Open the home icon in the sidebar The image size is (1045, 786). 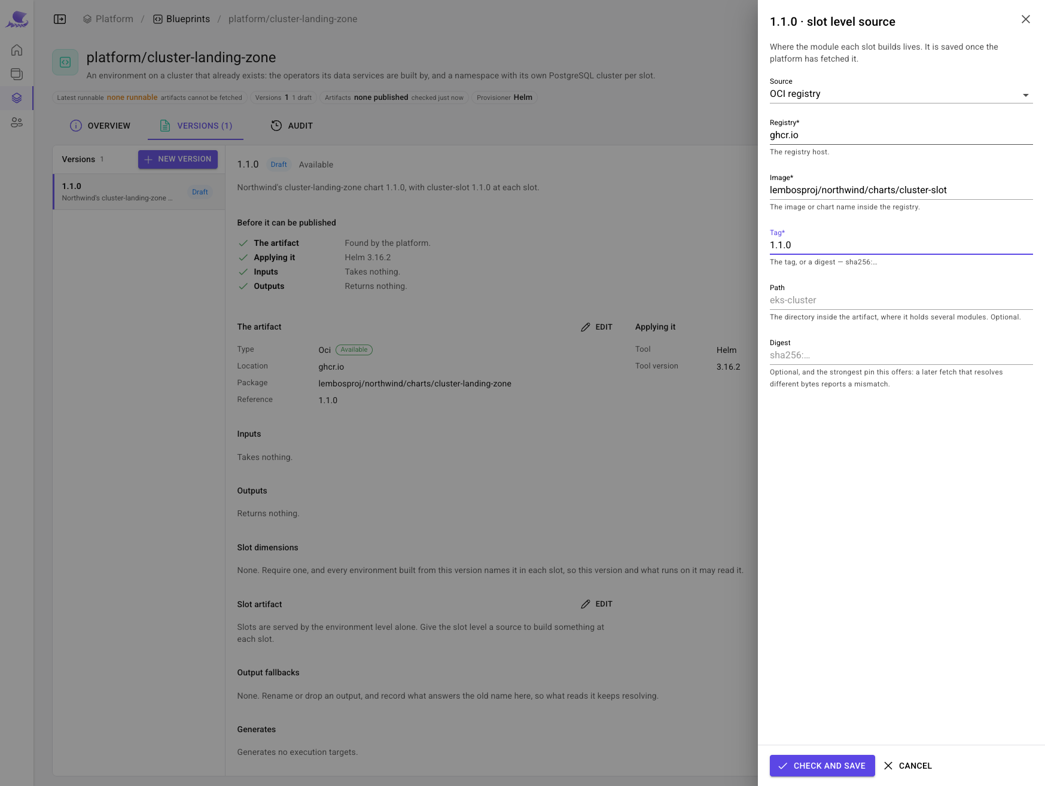[17, 50]
